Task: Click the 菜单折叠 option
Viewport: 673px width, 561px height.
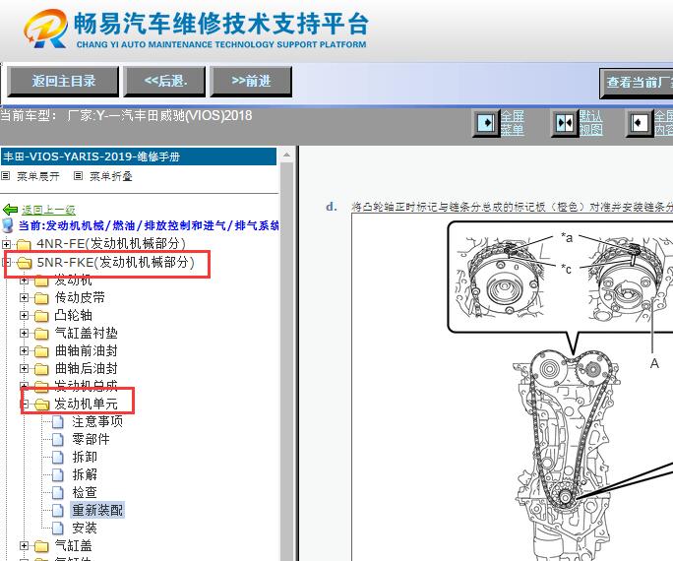Action: pyautogui.click(x=111, y=176)
